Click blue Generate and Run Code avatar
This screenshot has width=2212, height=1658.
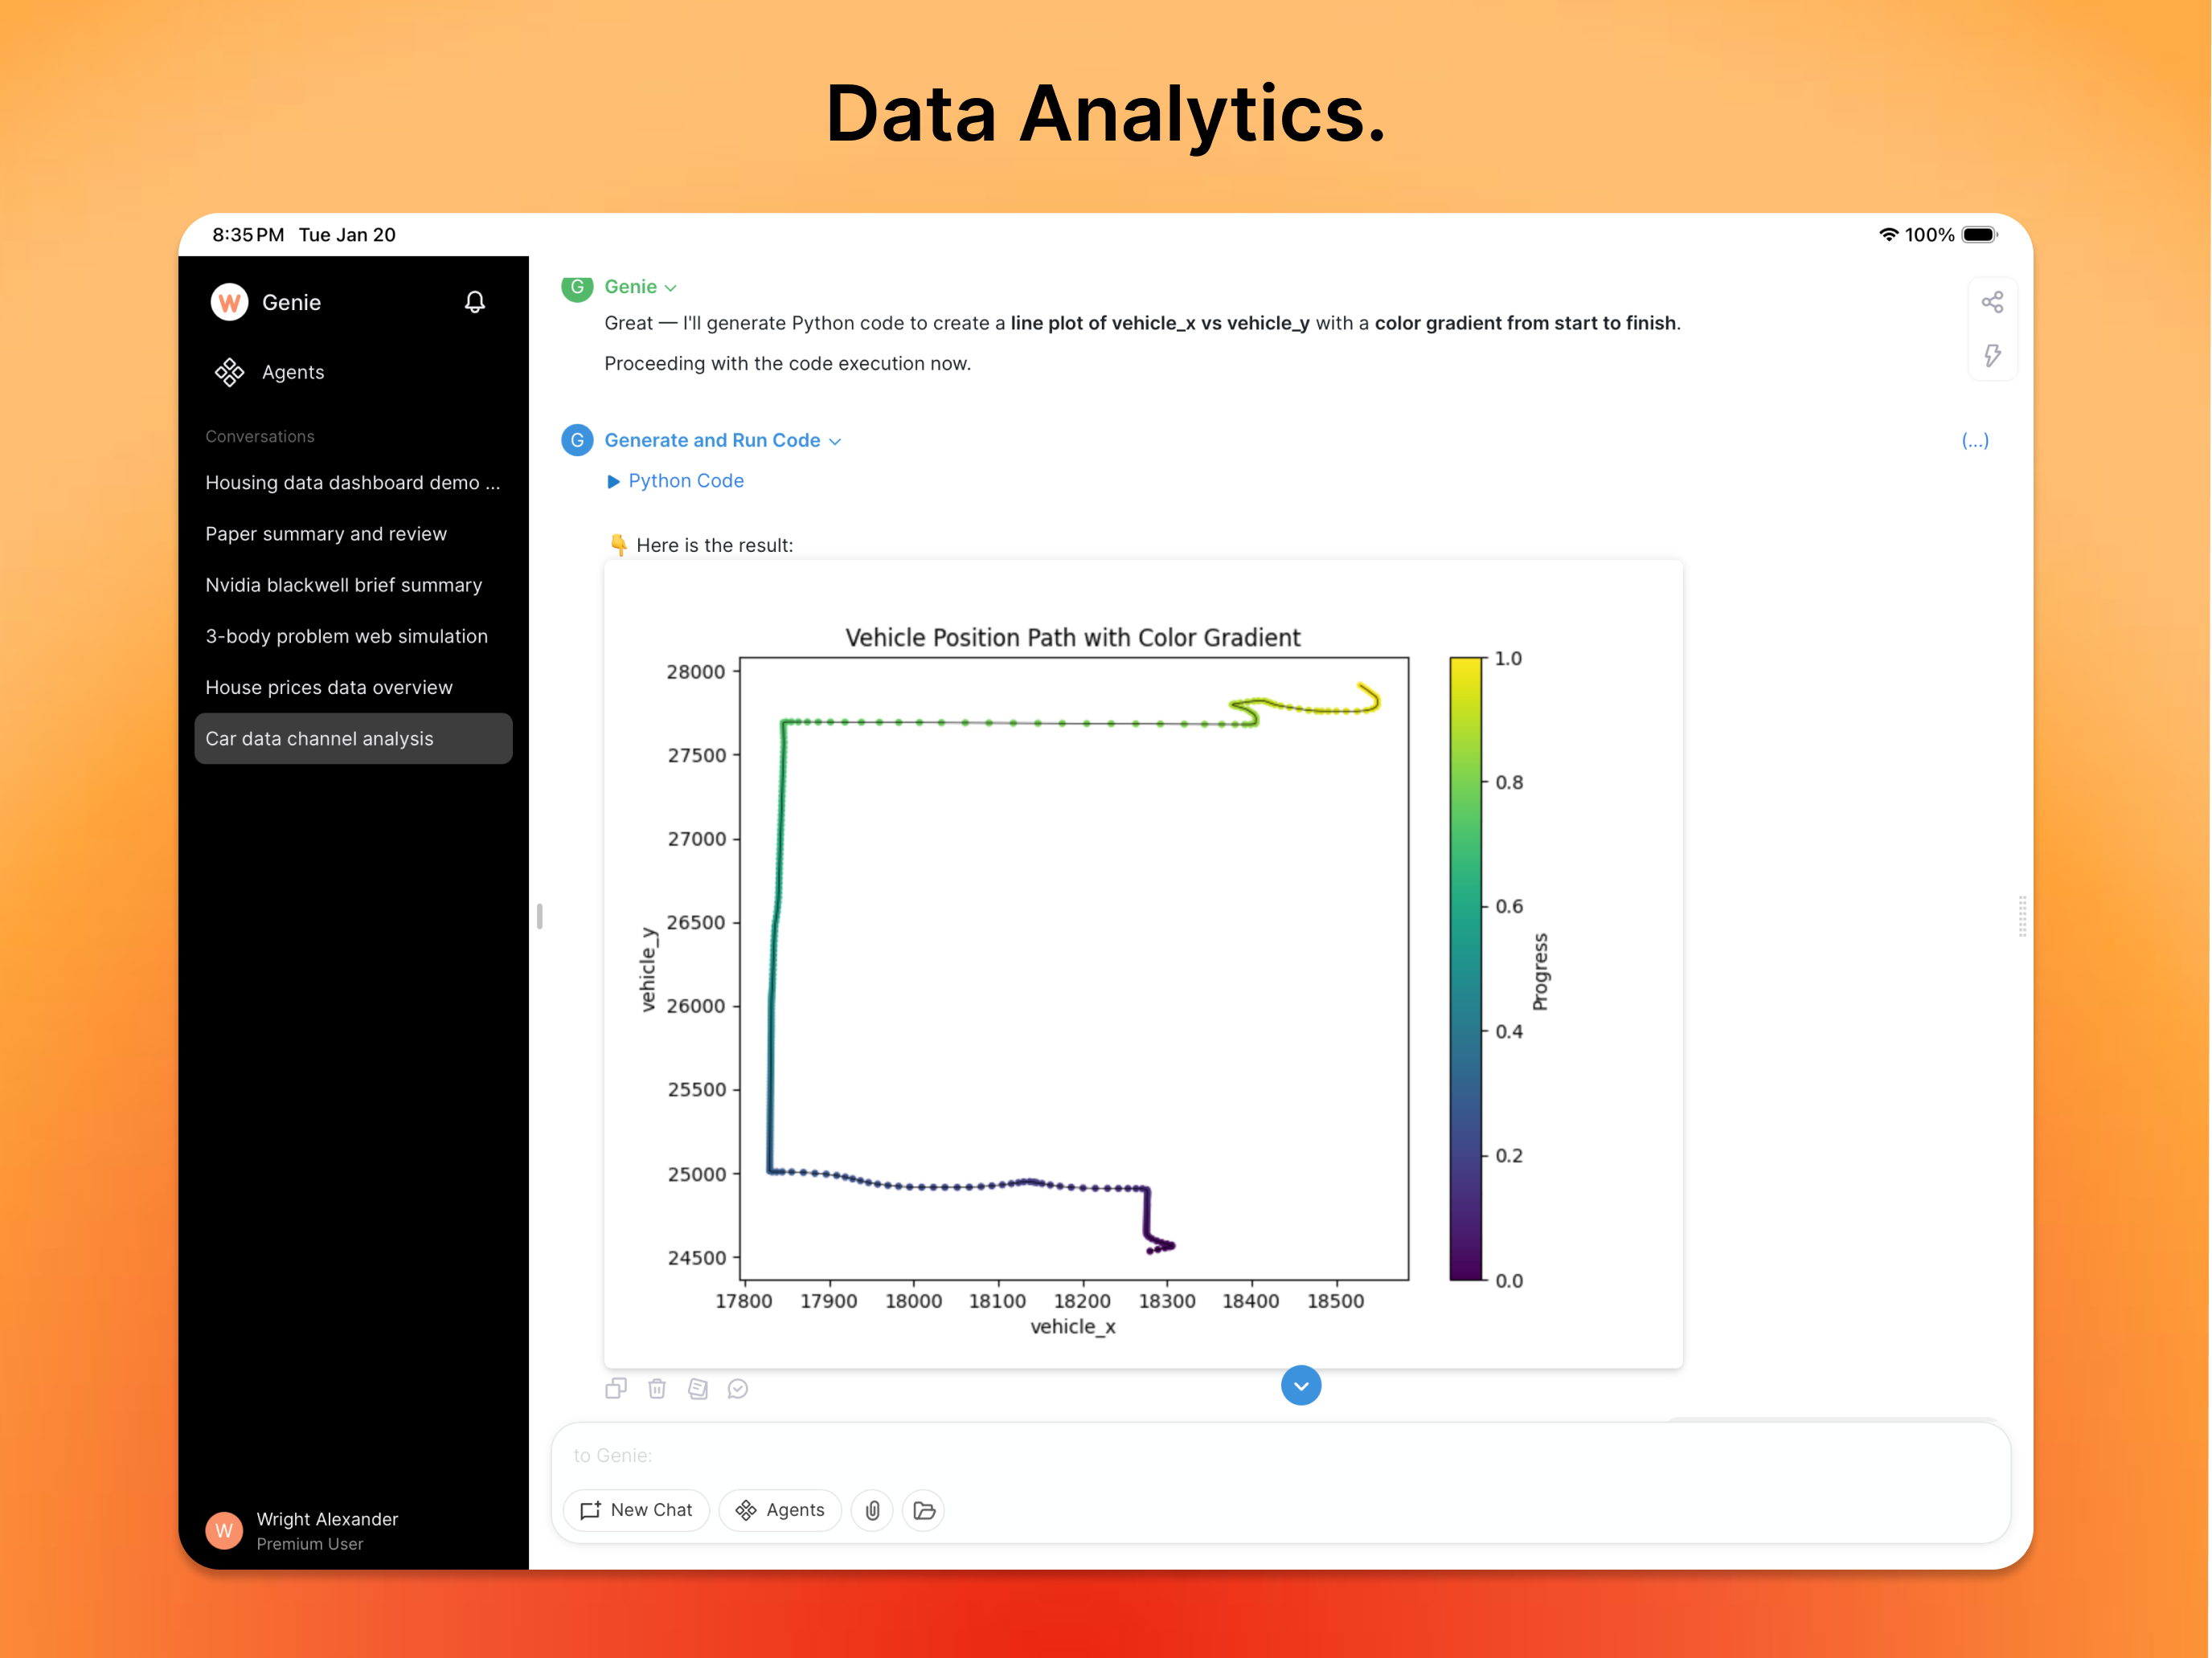577,441
